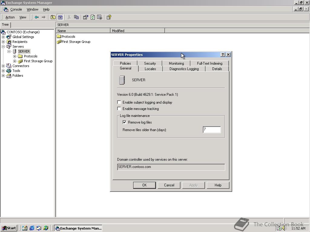Select Tools in the tree
This screenshot has width=310, height=232.
pos(16,71)
